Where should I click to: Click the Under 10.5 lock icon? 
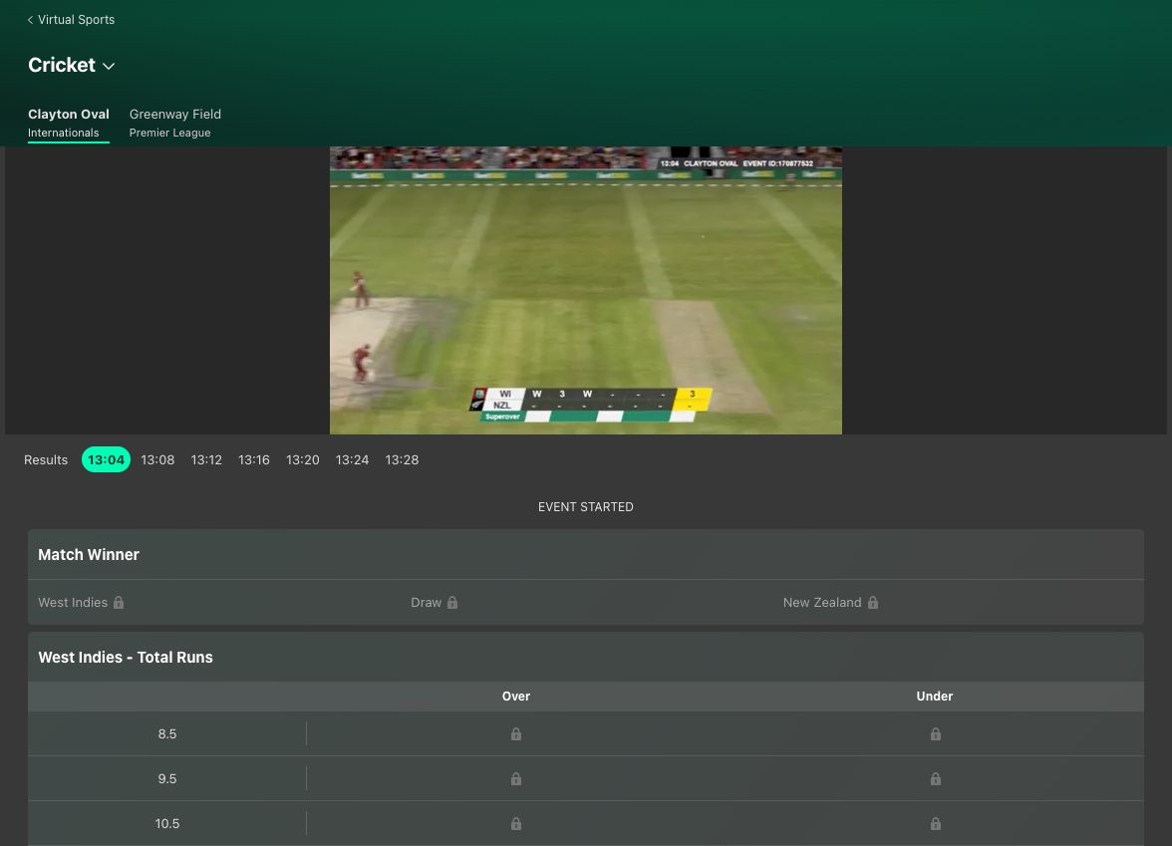pyautogui.click(x=935, y=823)
